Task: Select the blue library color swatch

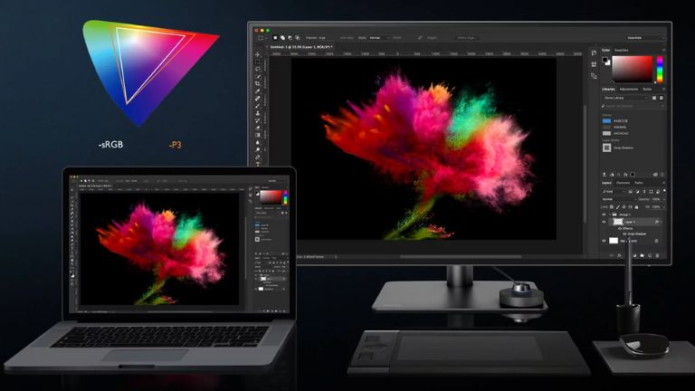Action: coord(607,121)
